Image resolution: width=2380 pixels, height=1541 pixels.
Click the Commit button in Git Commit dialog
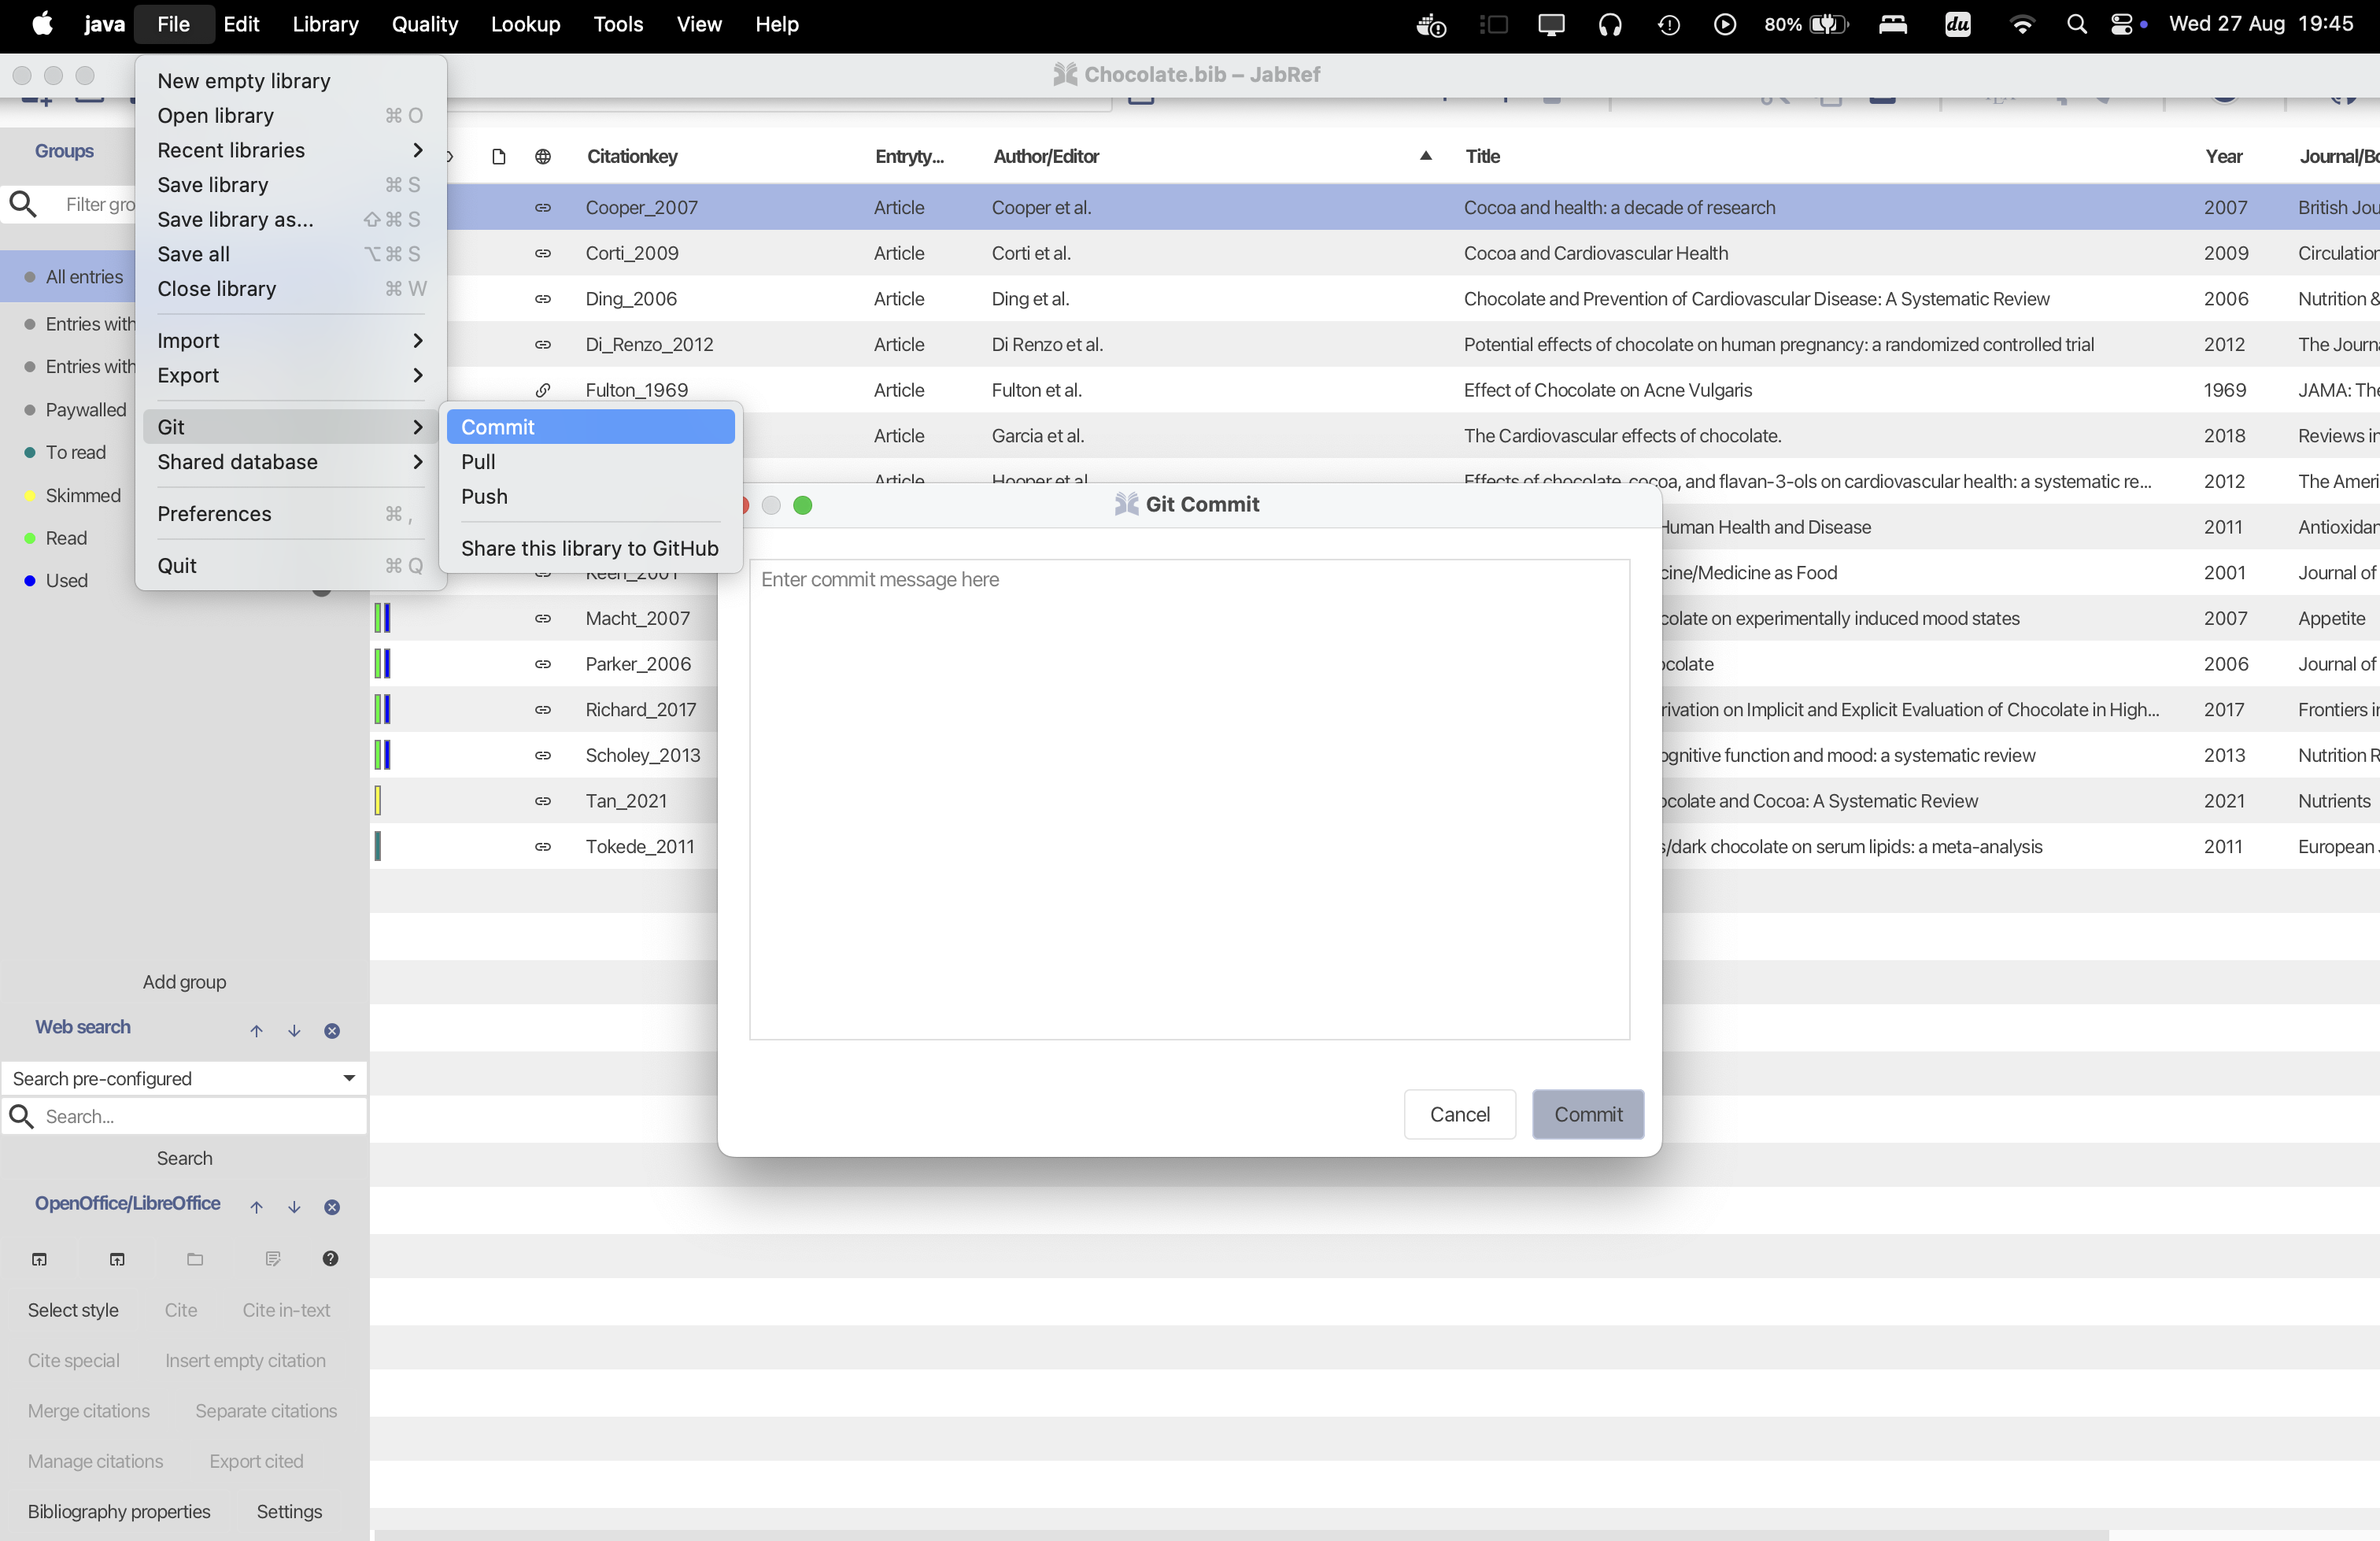(x=1588, y=1114)
